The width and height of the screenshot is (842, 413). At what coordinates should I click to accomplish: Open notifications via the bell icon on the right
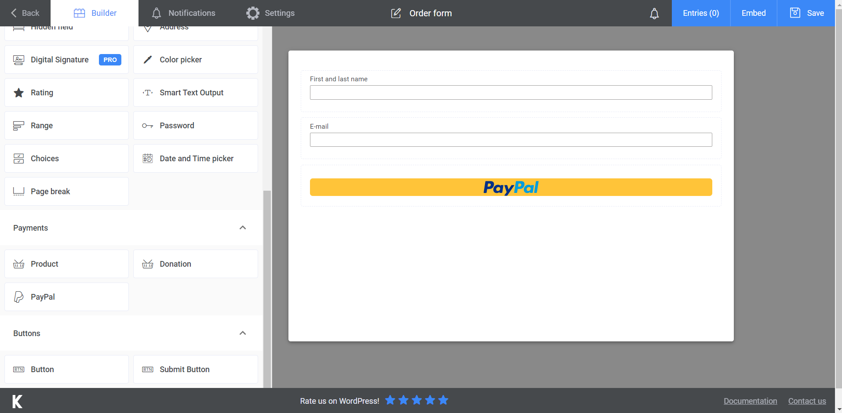click(x=654, y=13)
